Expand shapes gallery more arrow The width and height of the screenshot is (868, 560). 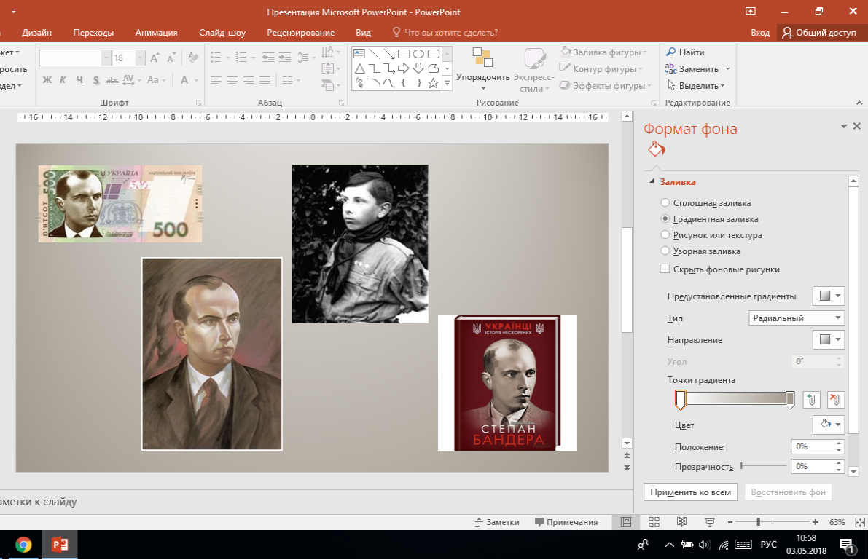click(x=447, y=83)
